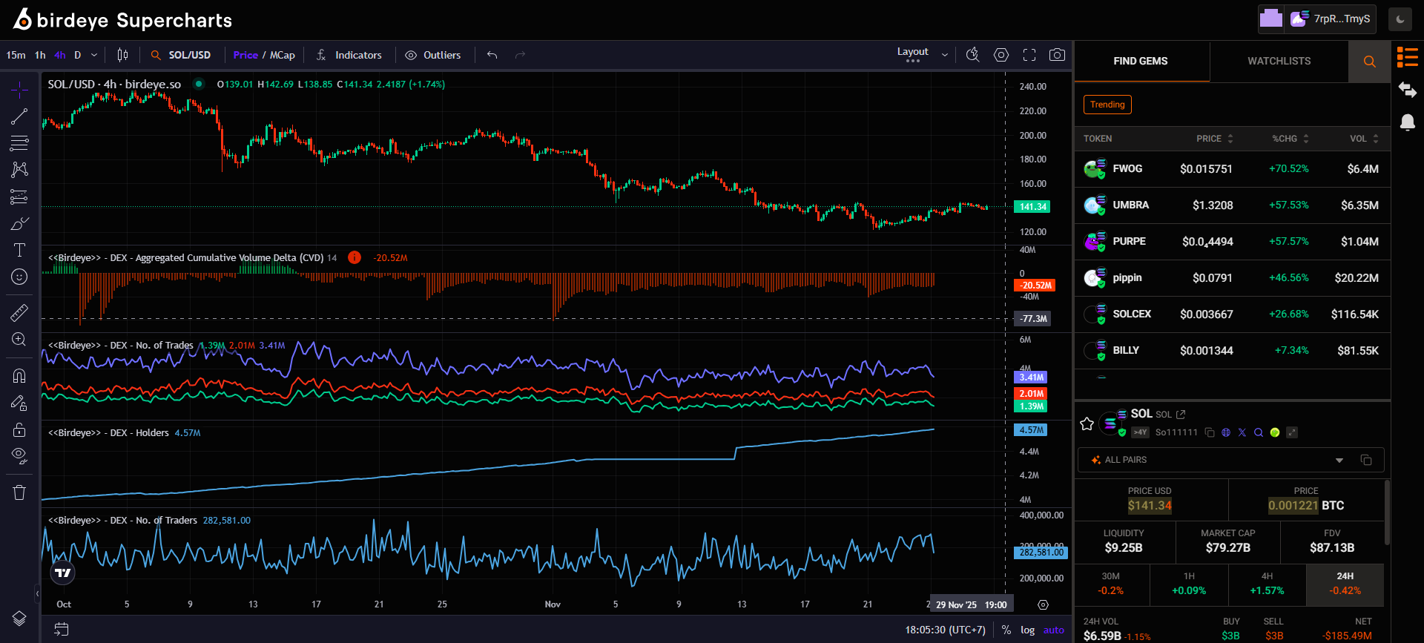Take a chart snapshot with camera icon
The width and height of the screenshot is (1424, 643).
click(1057, 55)
